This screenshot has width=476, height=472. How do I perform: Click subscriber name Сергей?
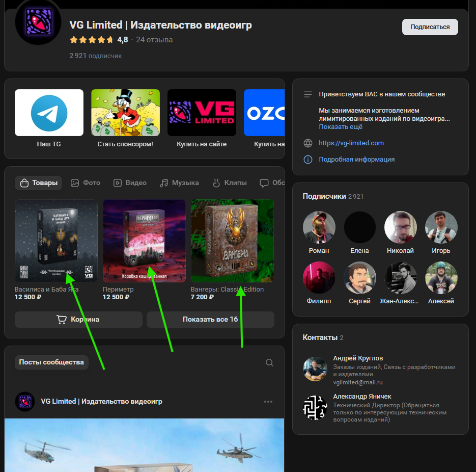(360, 301)
